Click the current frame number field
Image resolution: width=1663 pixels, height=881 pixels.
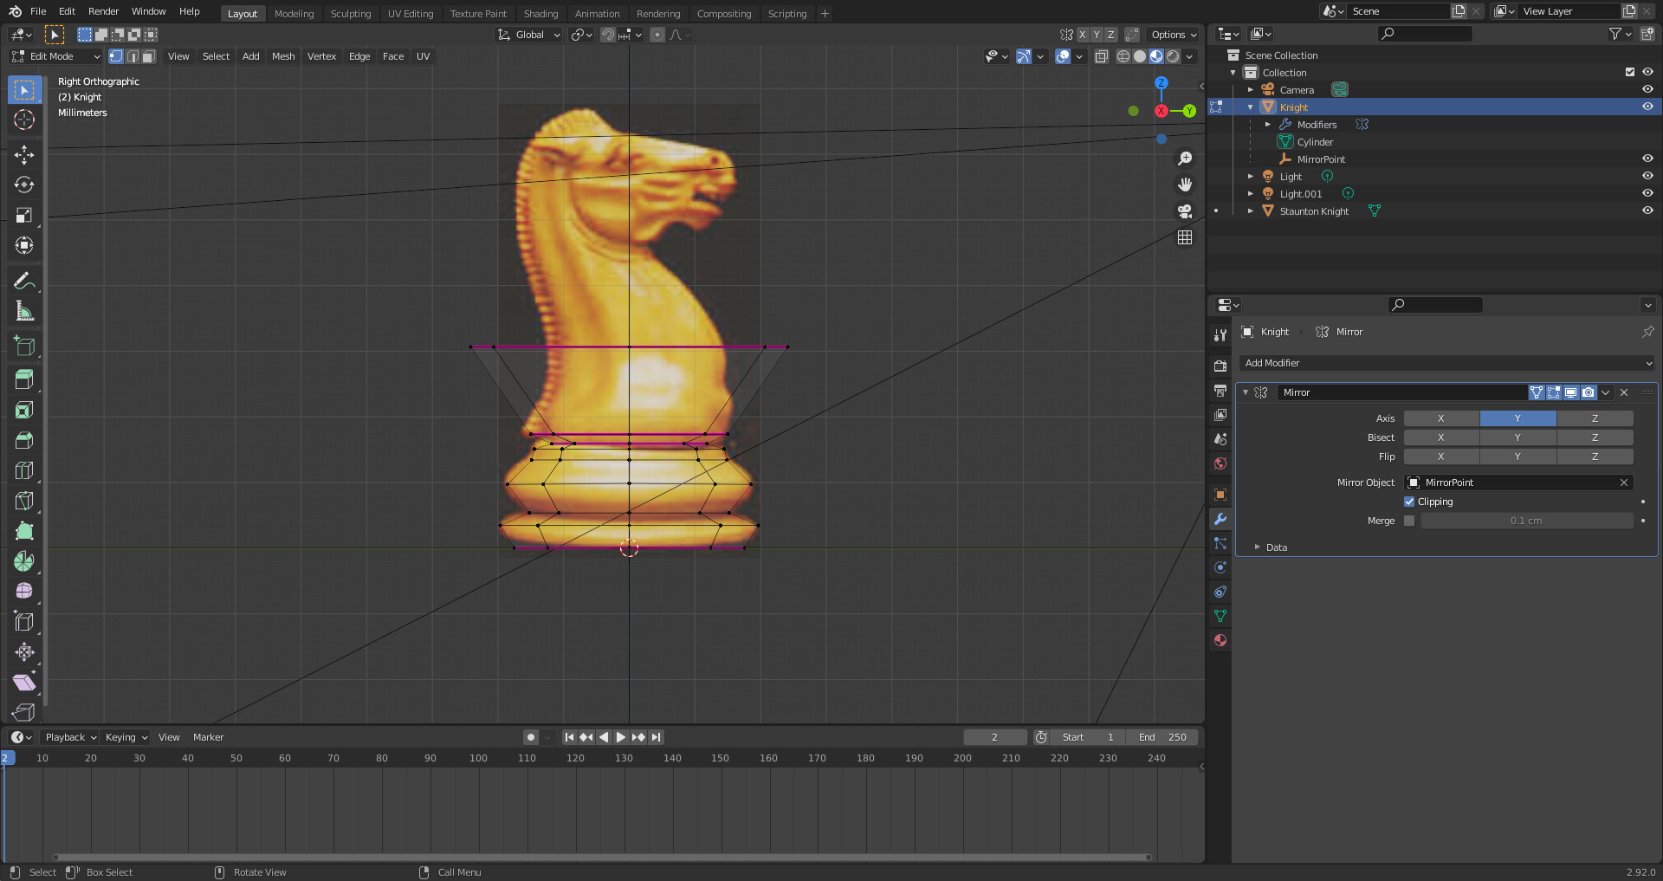click(994, 737)
